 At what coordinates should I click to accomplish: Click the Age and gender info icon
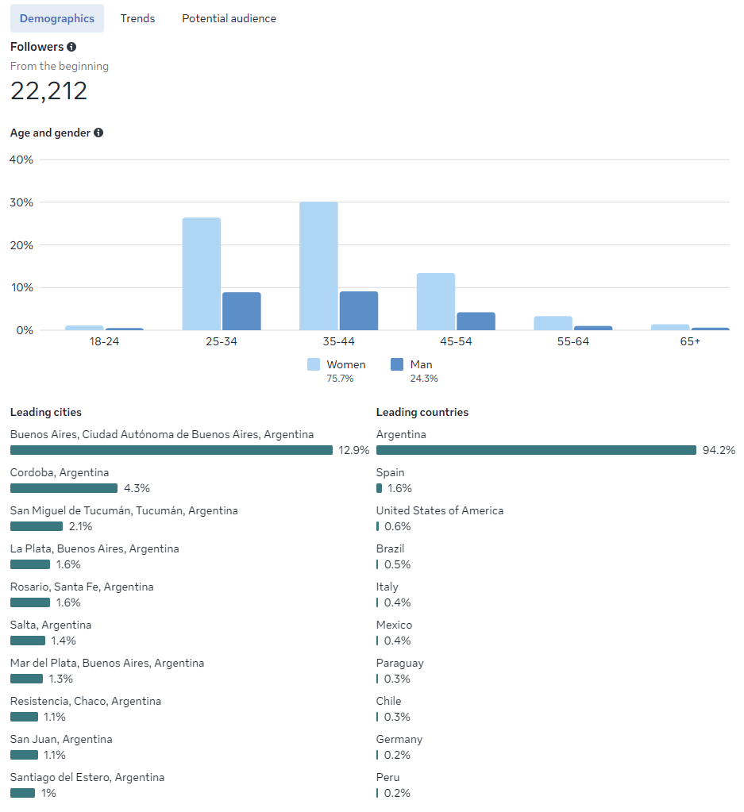point(98,133)
